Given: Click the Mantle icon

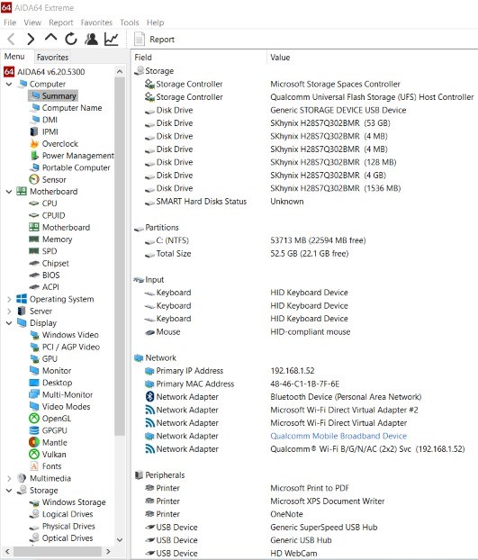Looking at the screenshot, I should (x=34, y=442).
